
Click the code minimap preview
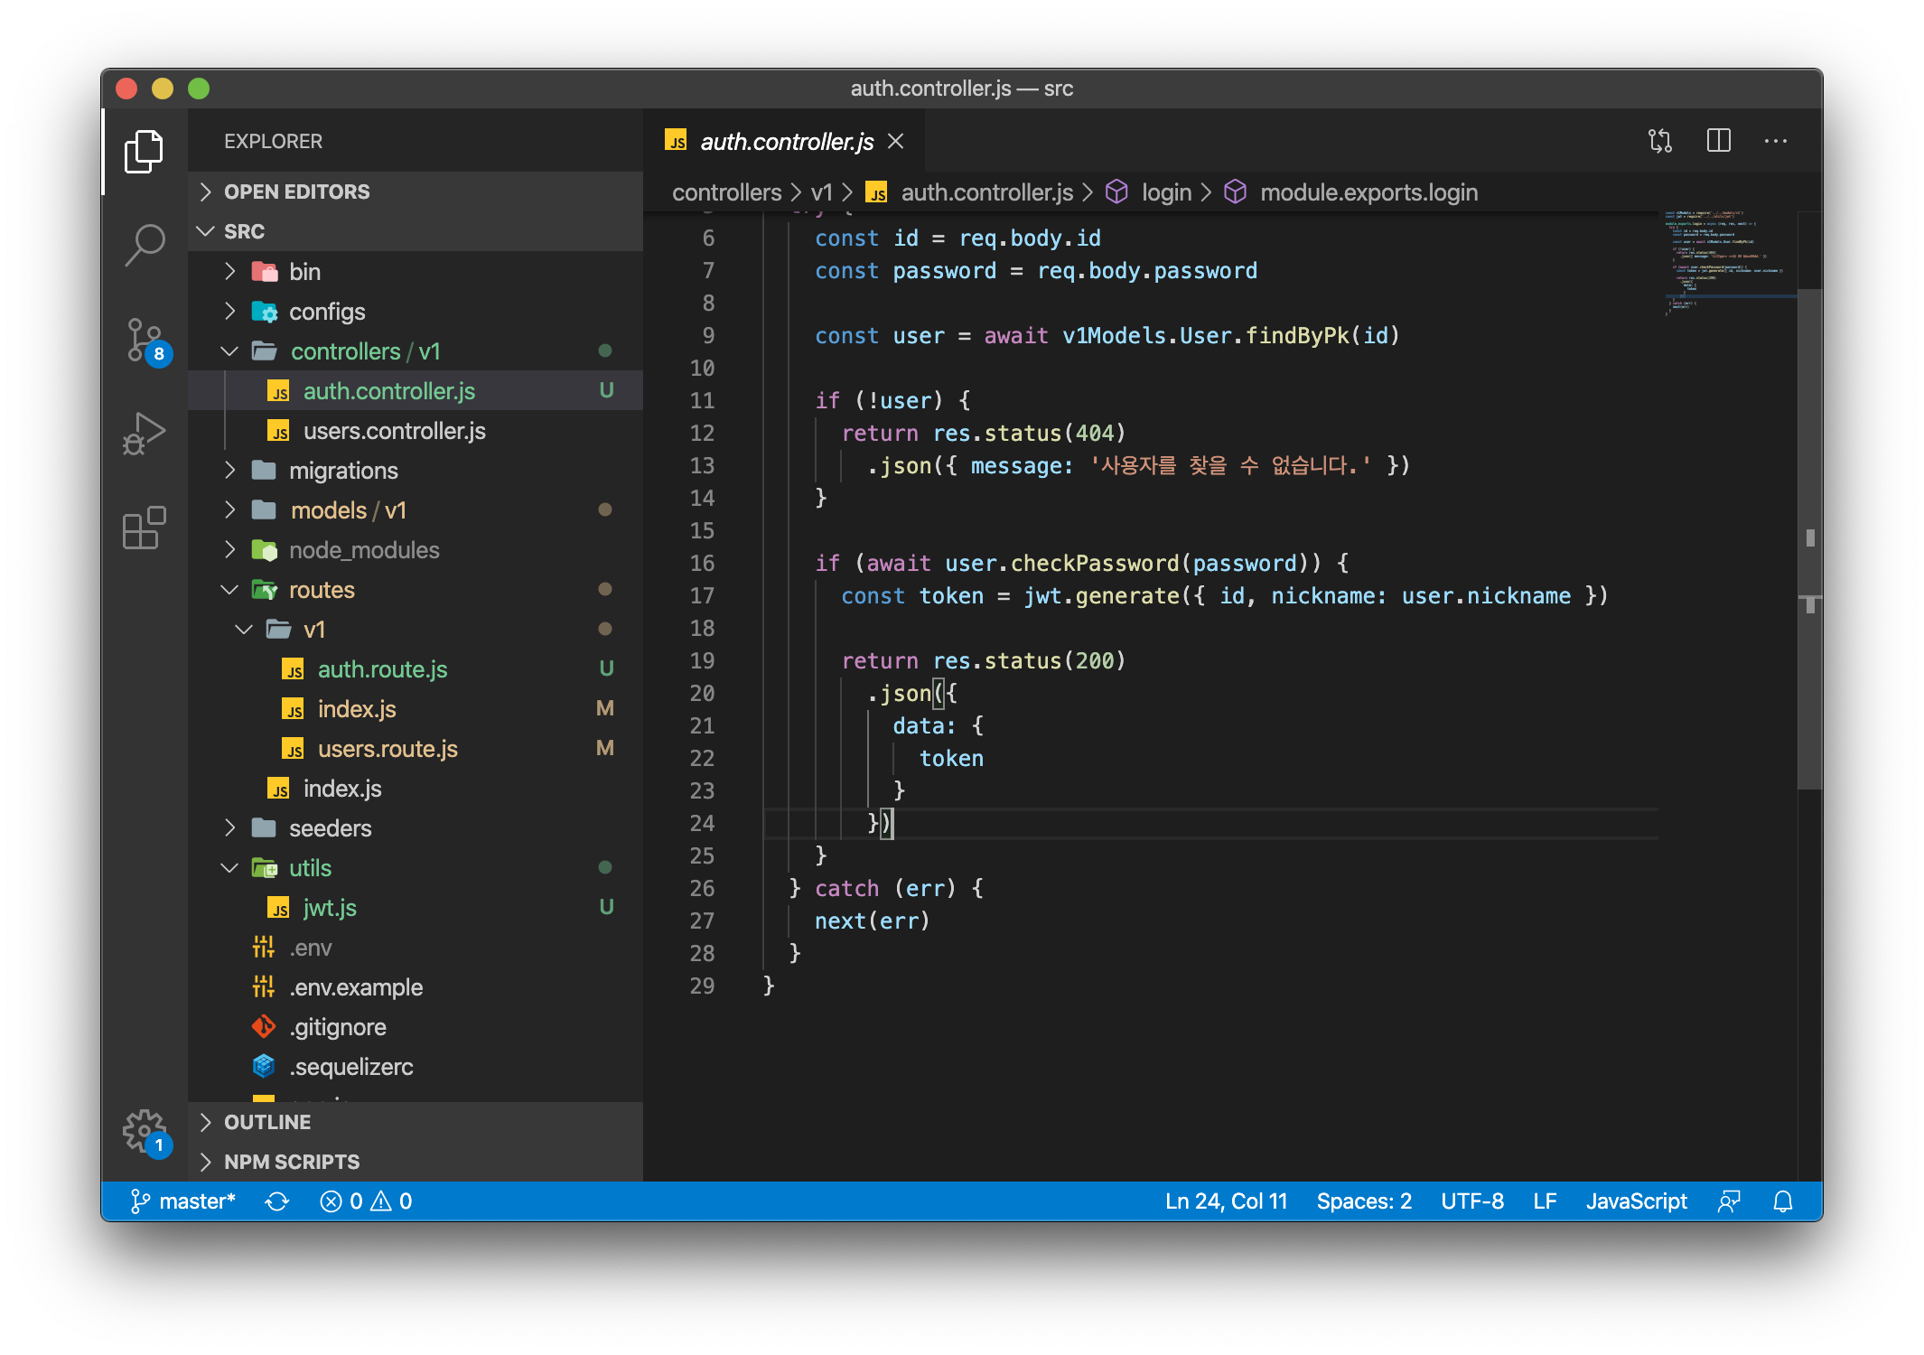tap(1727, 263)
